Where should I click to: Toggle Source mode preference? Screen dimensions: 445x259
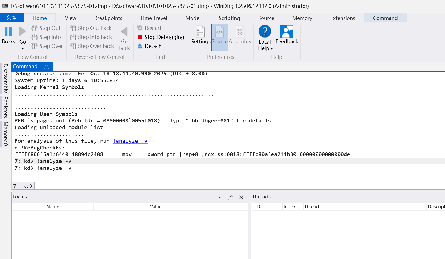[220, 37]
